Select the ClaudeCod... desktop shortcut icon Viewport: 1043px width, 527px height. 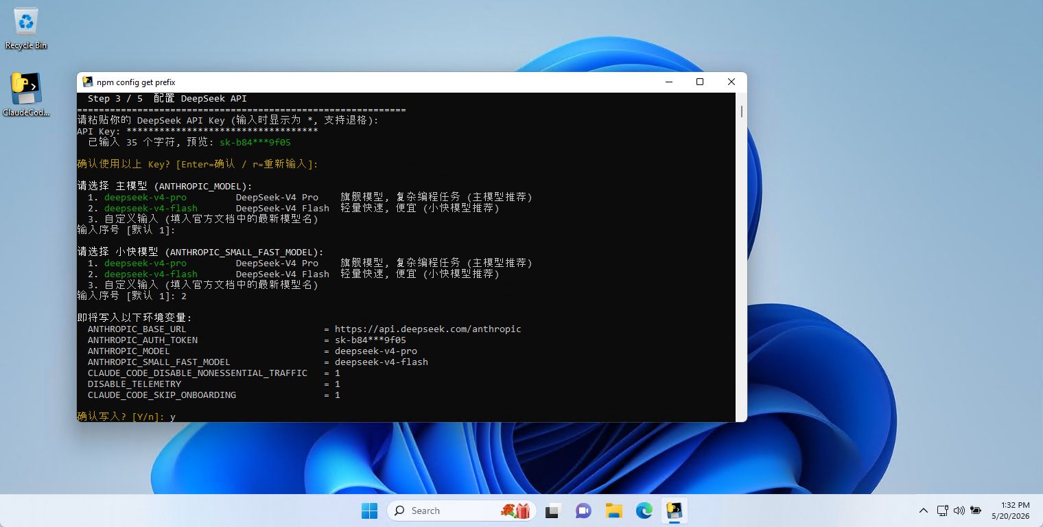point(26,95)
